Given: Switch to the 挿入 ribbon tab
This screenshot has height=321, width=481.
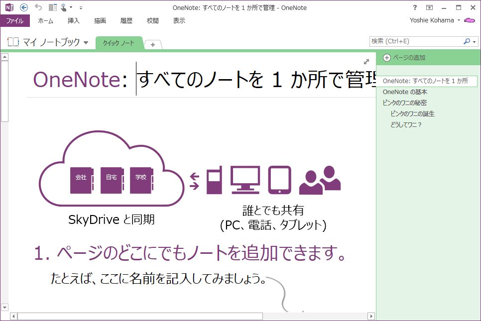Looking at the screenshot, I should pyautogui.click(x=73, y=20).
